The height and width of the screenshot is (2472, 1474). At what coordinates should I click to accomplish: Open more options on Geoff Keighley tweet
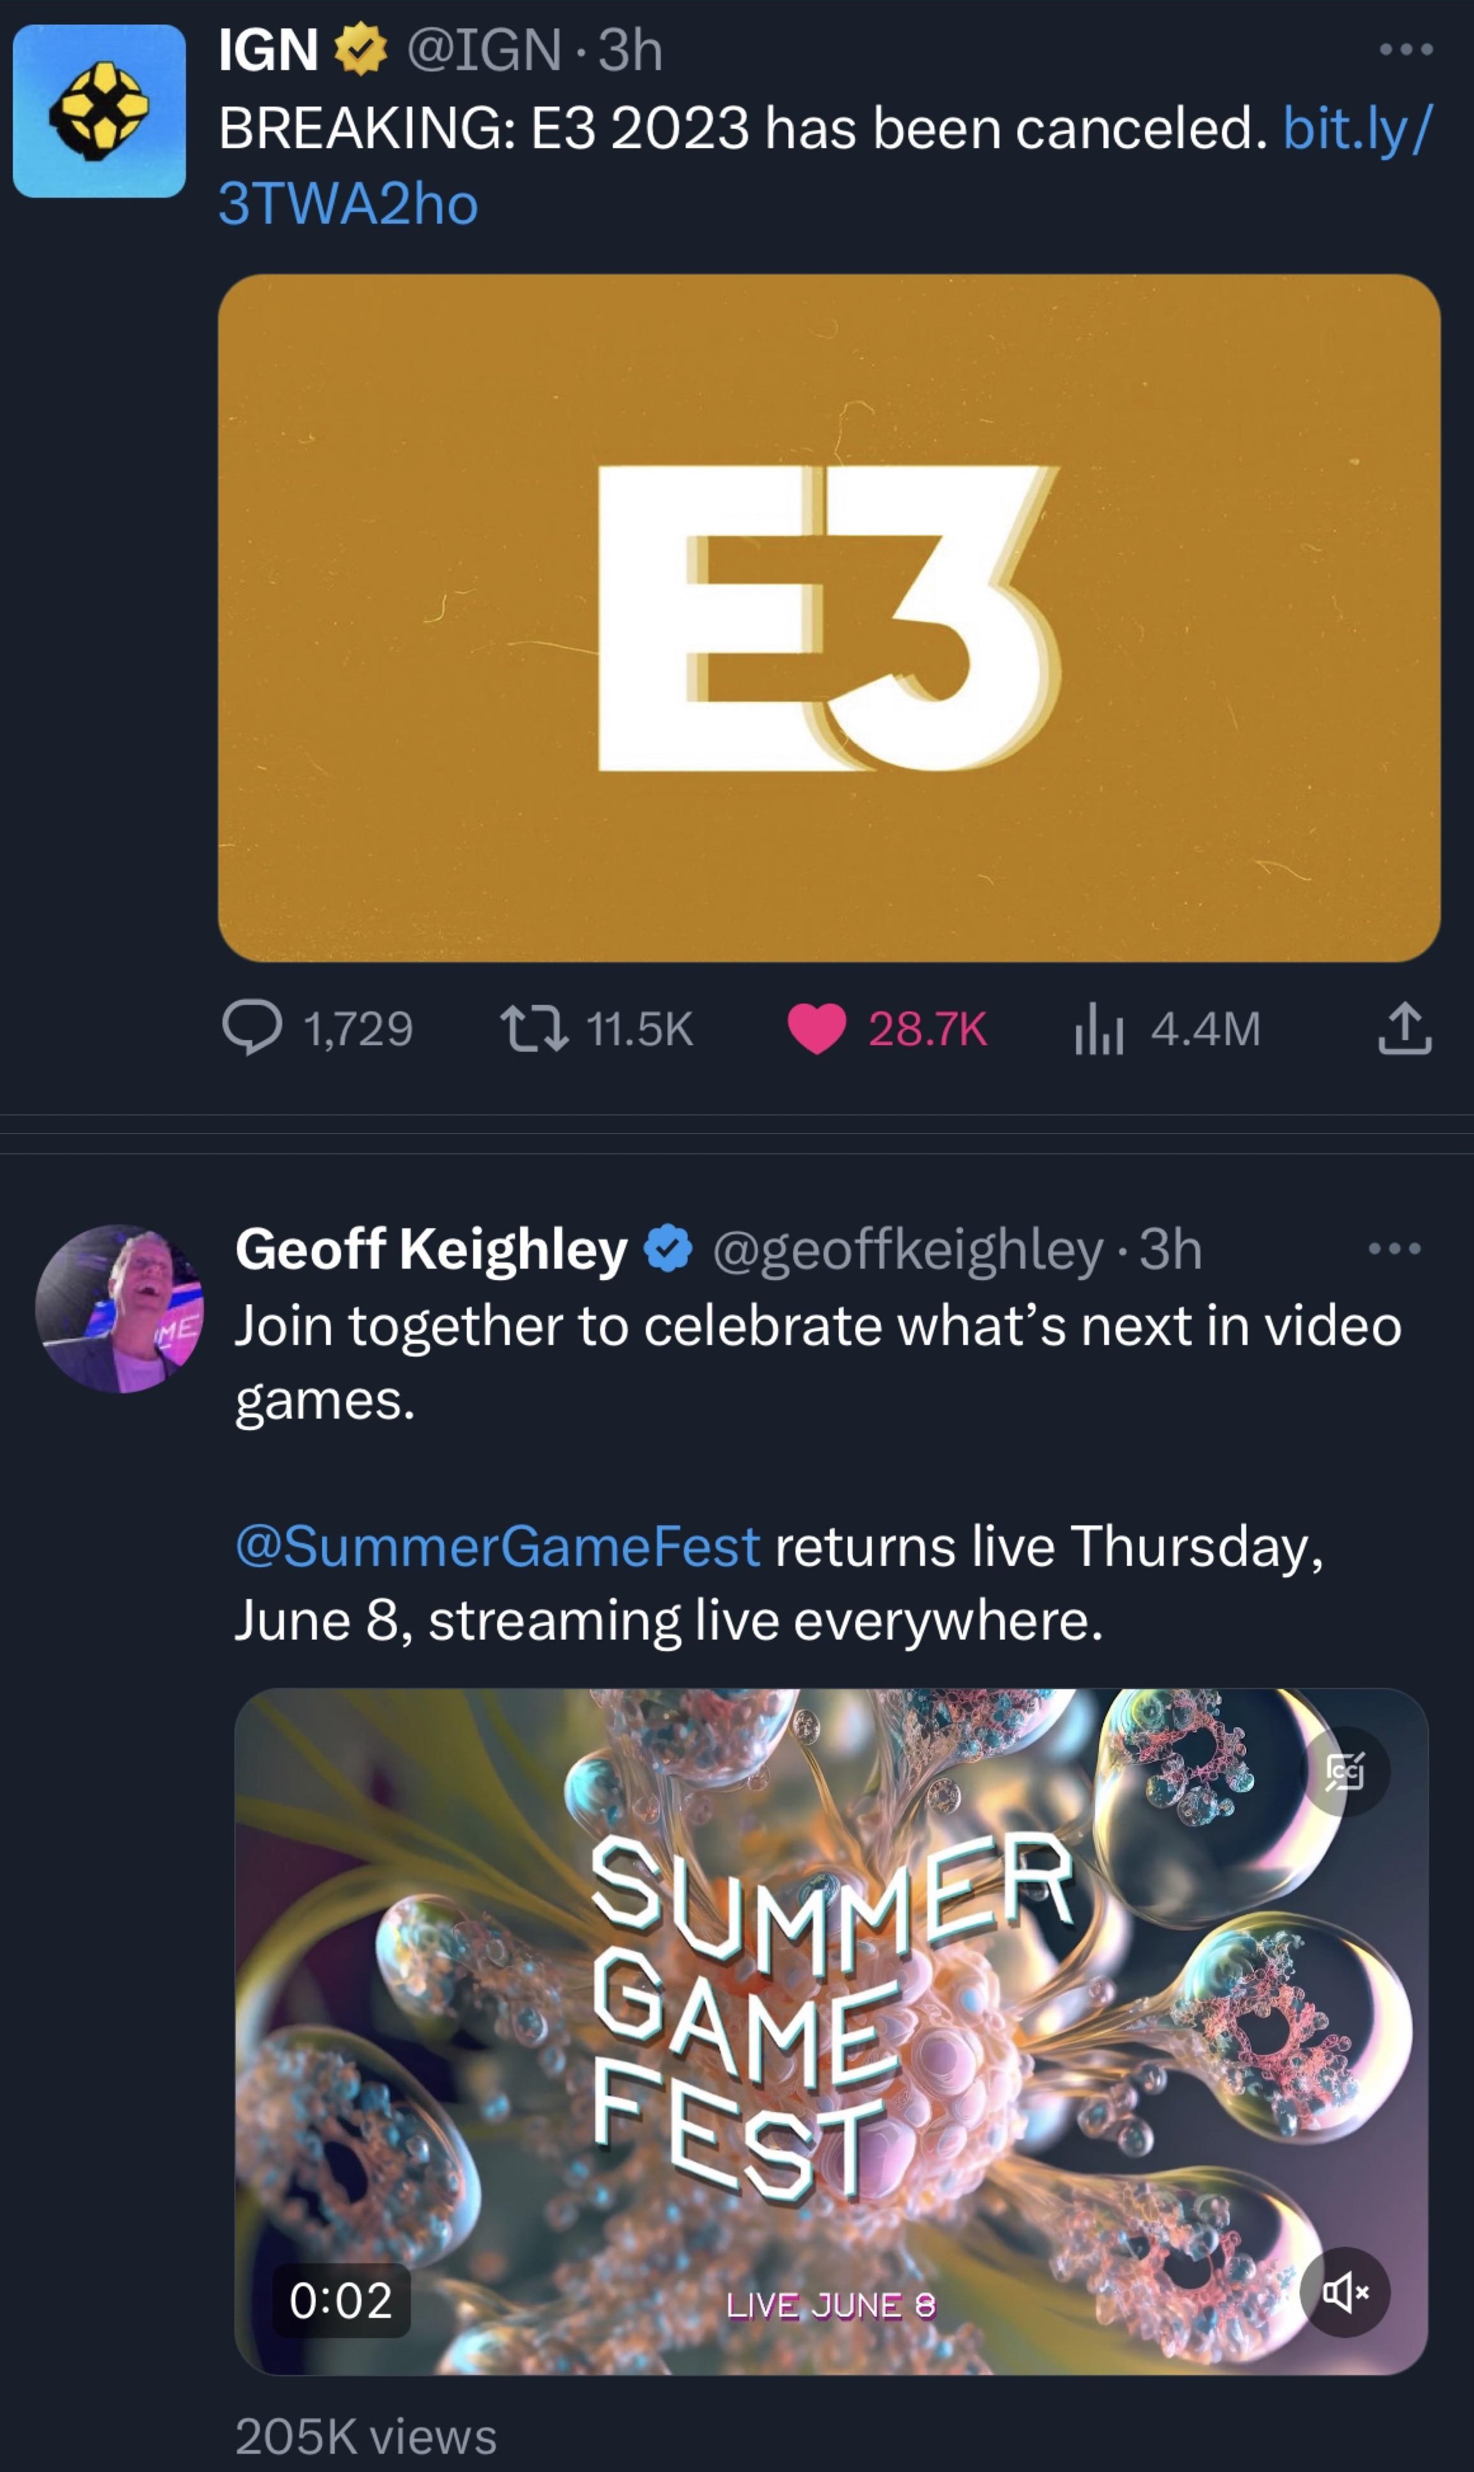click(1394, 1249)
